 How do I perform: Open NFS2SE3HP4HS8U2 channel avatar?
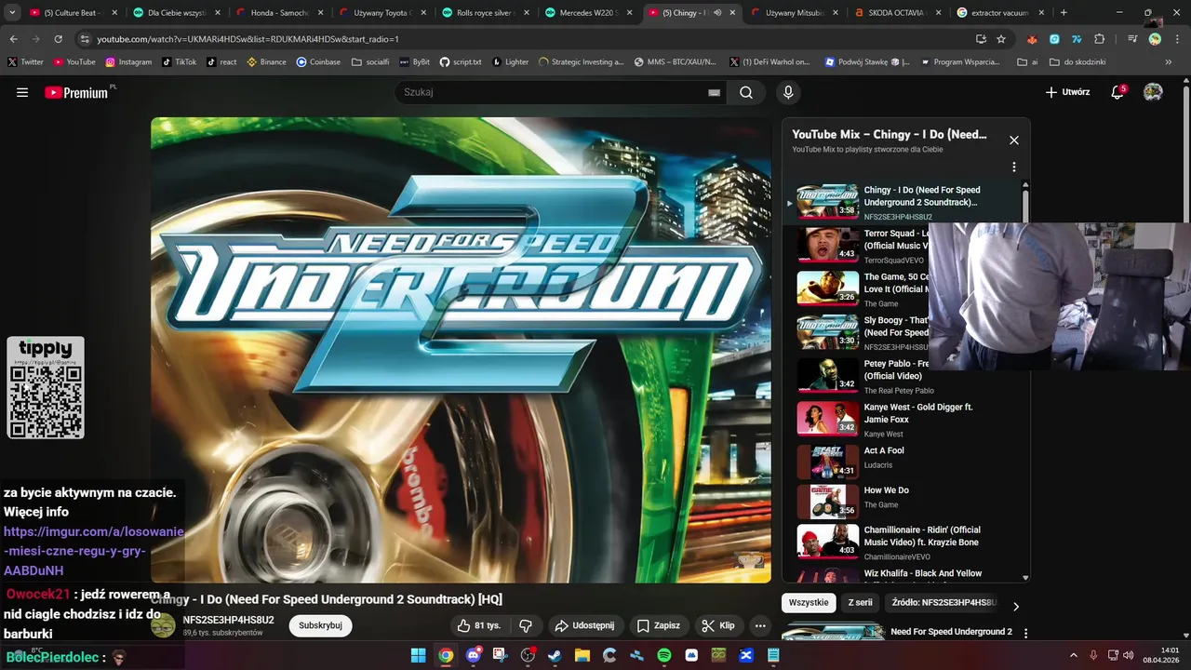pyautogui.click(x=163, y=625)
